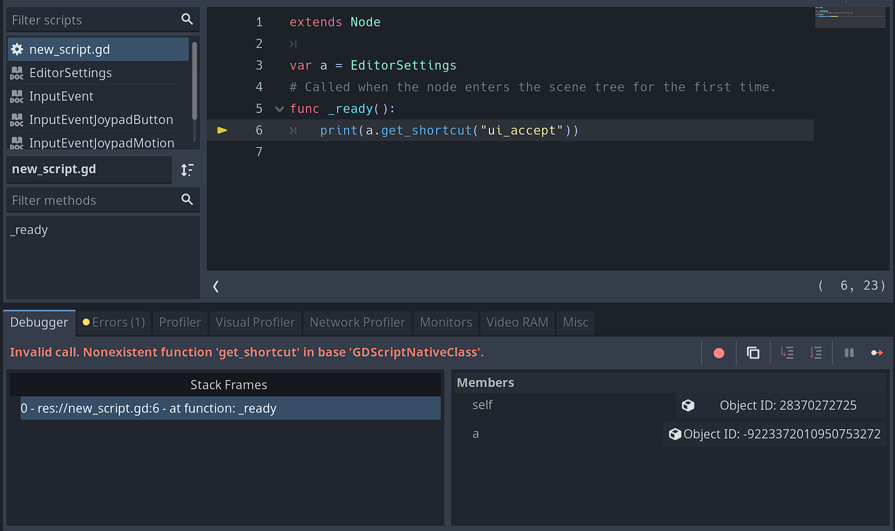The height and width of the screenshot is (531, 895).
Task: Click inside the Filter methods input field
Action: (88, 200)
